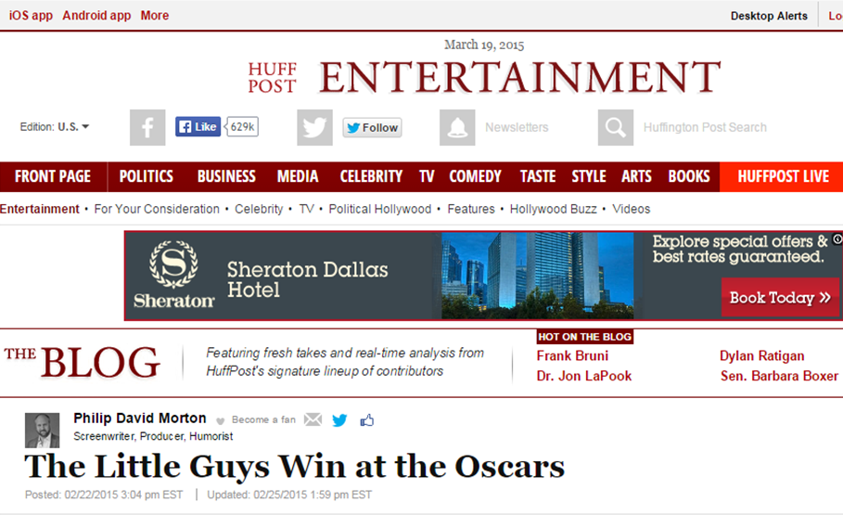
Task: Click TV in the subnav links
Action: pos(306,209)
